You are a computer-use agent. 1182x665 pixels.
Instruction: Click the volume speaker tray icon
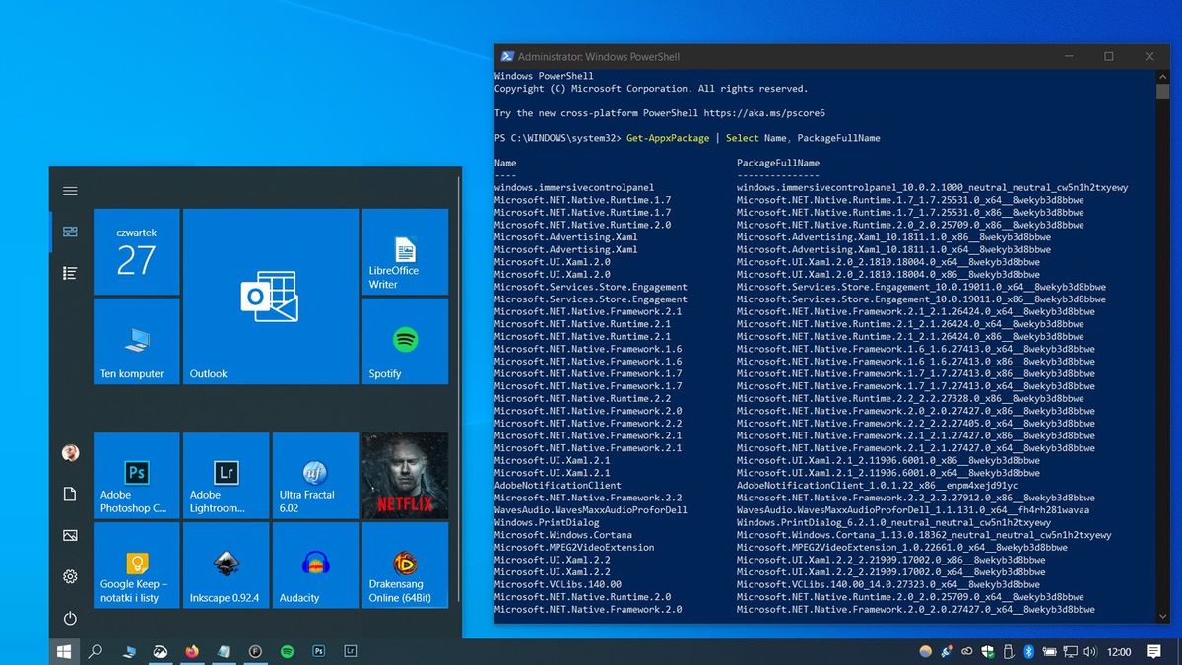click(1091, 651)
